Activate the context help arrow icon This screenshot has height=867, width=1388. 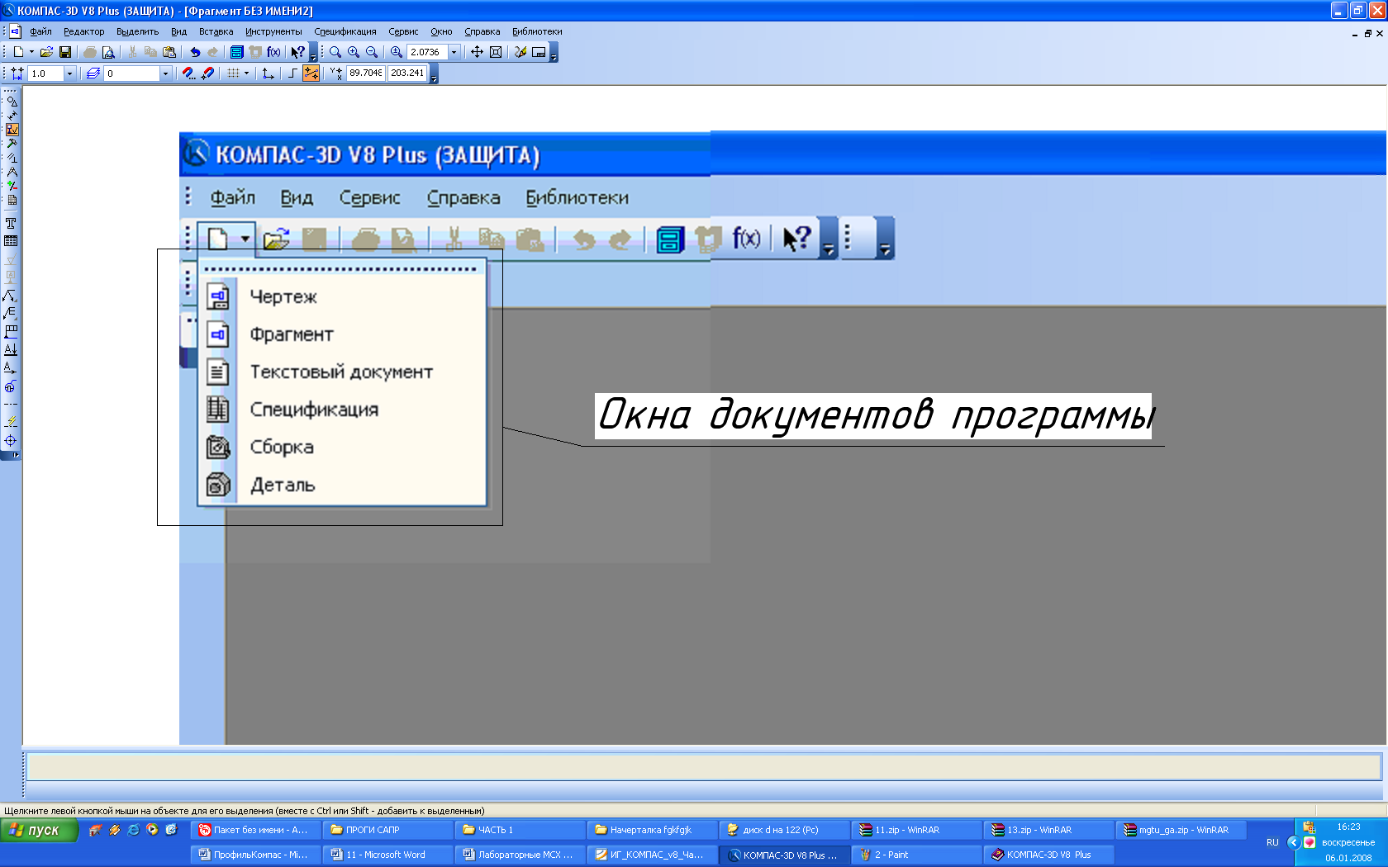pyautogui.click(x=297, y=52)
